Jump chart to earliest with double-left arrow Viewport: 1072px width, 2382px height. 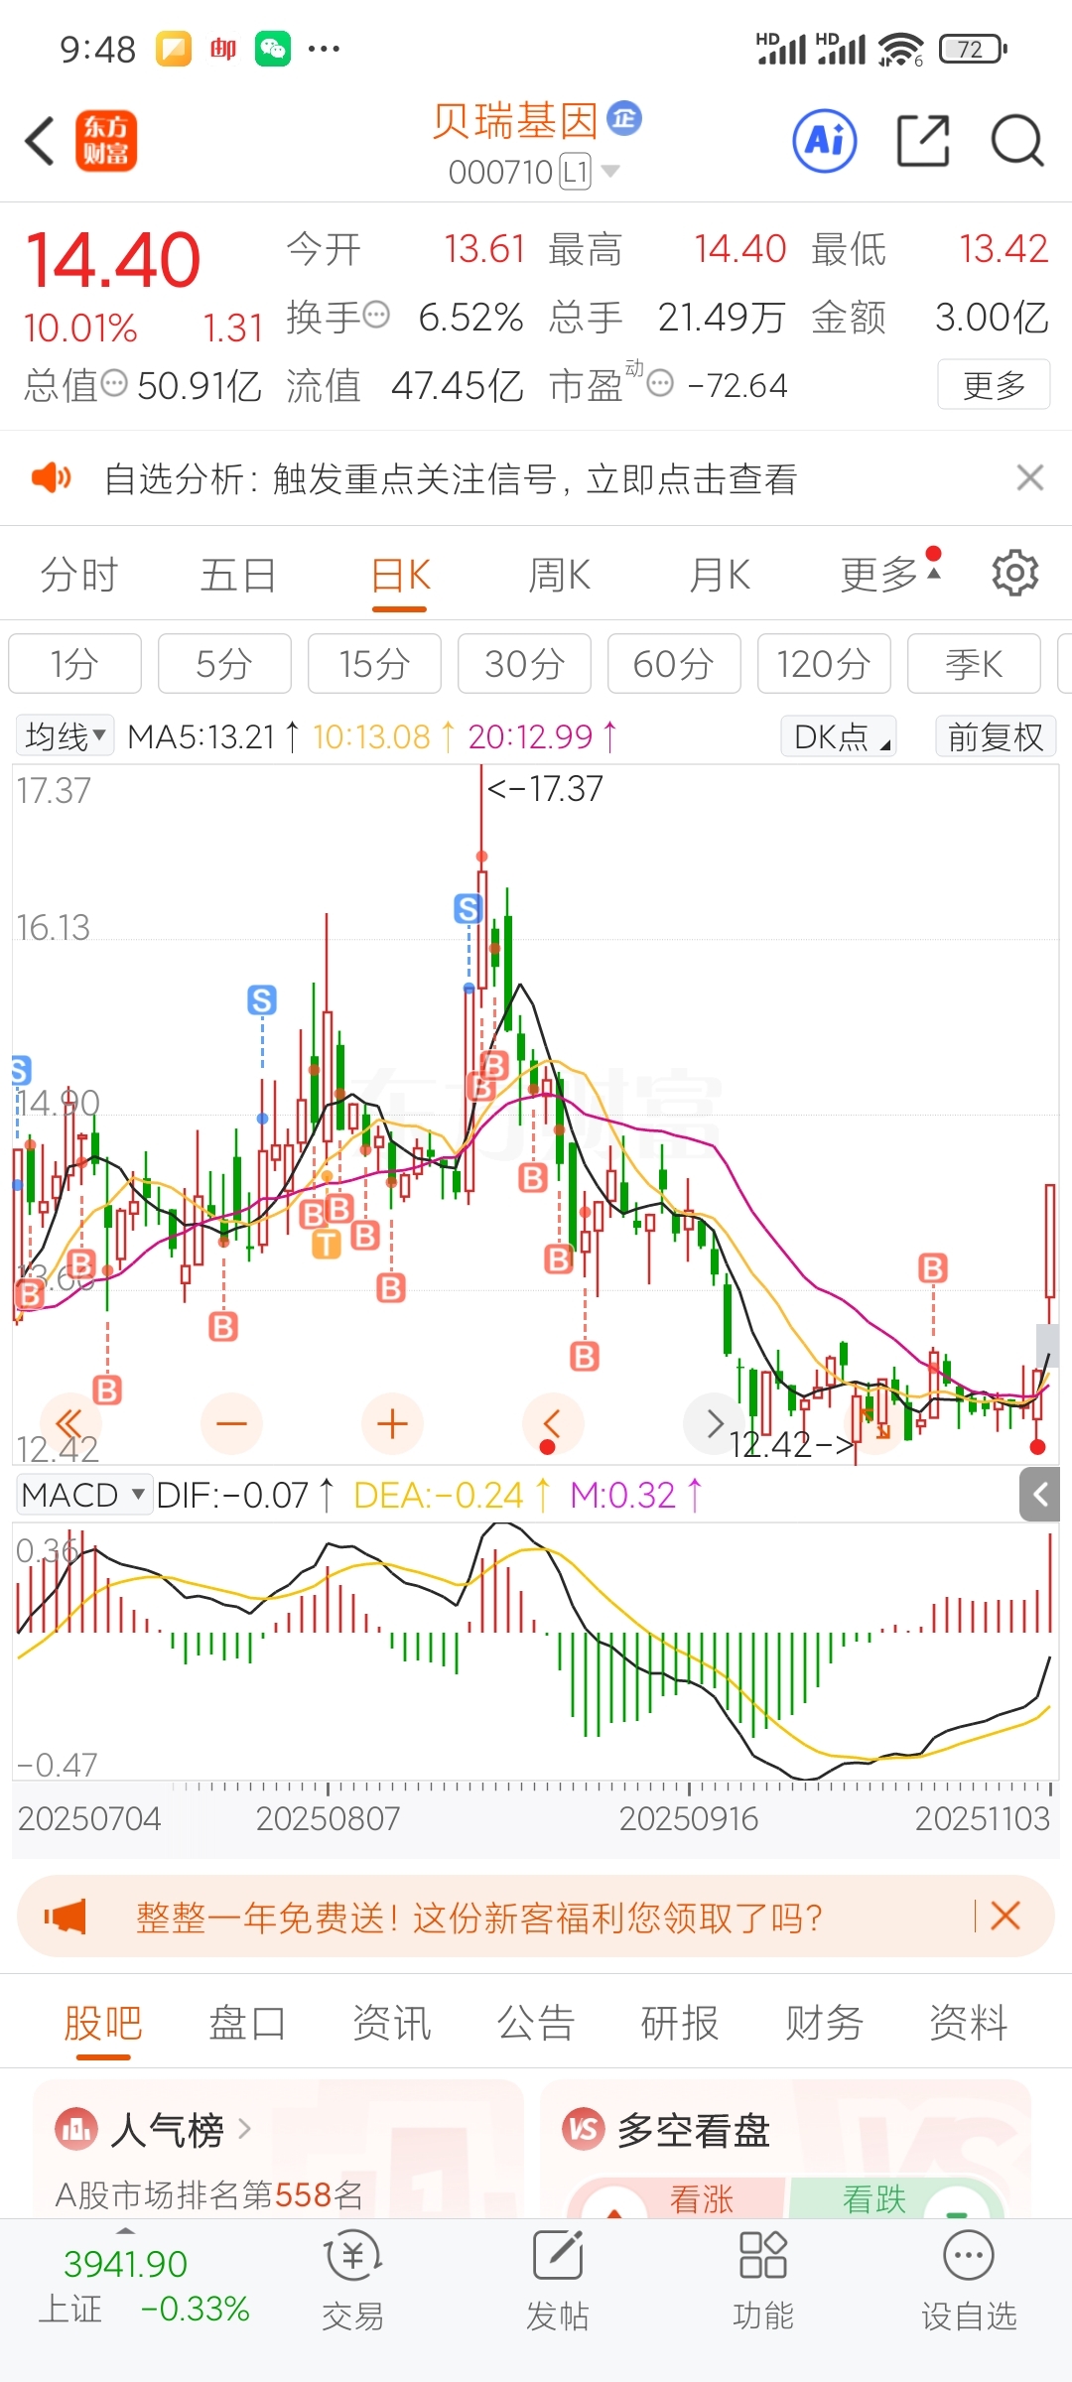pos(69,1424)
